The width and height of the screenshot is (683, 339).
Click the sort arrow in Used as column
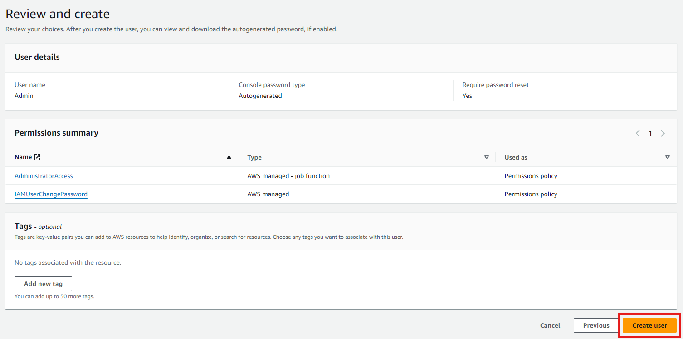coord(667,157)
